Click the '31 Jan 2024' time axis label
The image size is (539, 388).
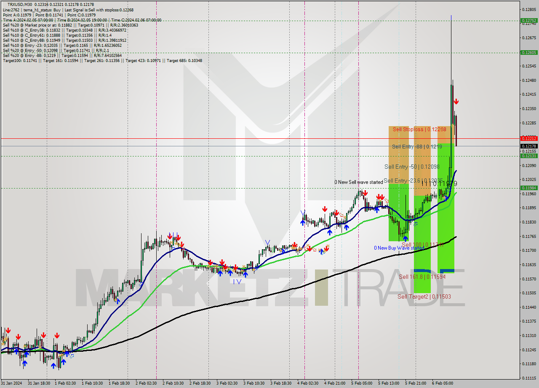11,383
